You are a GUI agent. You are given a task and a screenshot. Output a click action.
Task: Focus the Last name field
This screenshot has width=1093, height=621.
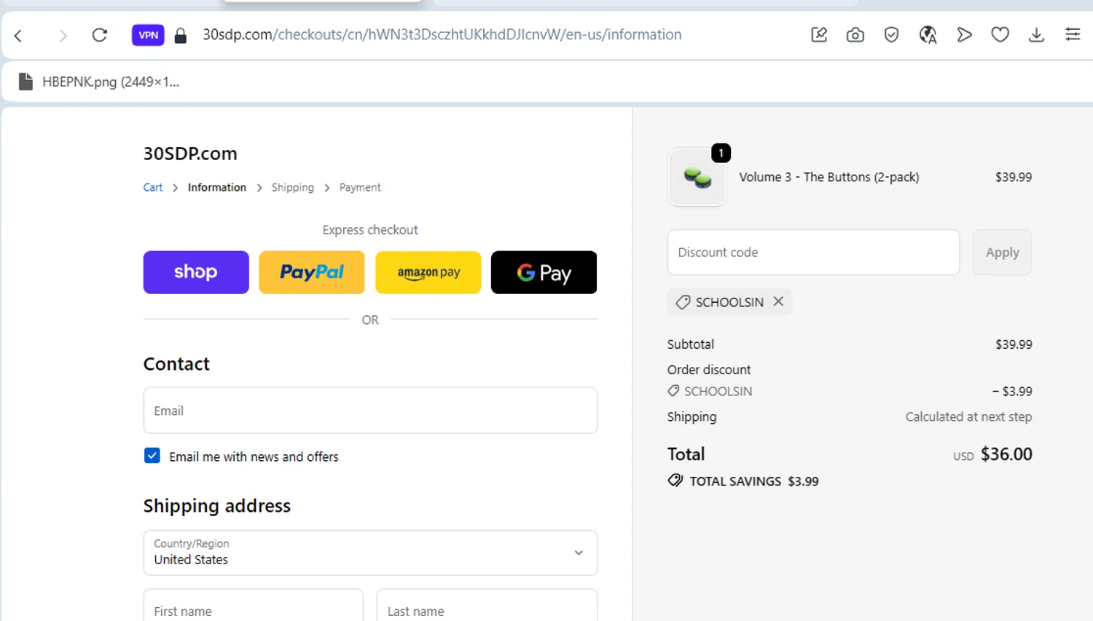487,606
